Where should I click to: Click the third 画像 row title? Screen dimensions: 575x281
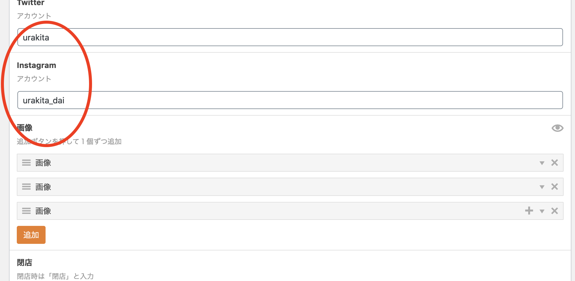click(43, 211)
